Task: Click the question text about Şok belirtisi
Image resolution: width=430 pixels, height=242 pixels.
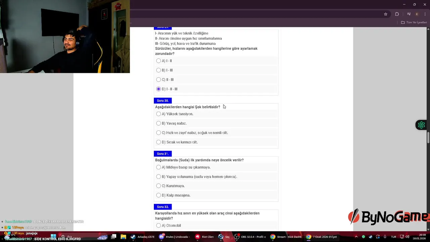Action: tap(187, 107)
